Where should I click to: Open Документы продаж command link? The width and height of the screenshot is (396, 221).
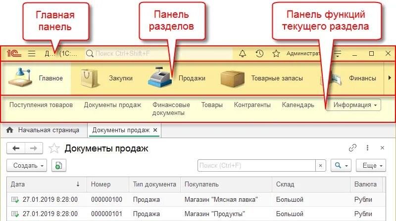(112, 105)
